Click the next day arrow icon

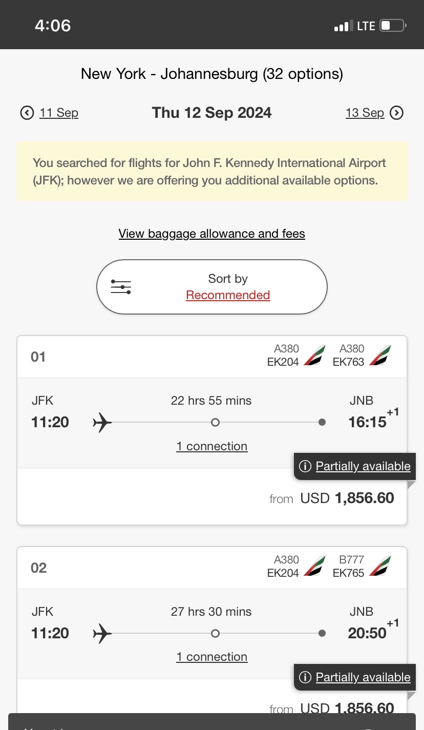point(397,113)
